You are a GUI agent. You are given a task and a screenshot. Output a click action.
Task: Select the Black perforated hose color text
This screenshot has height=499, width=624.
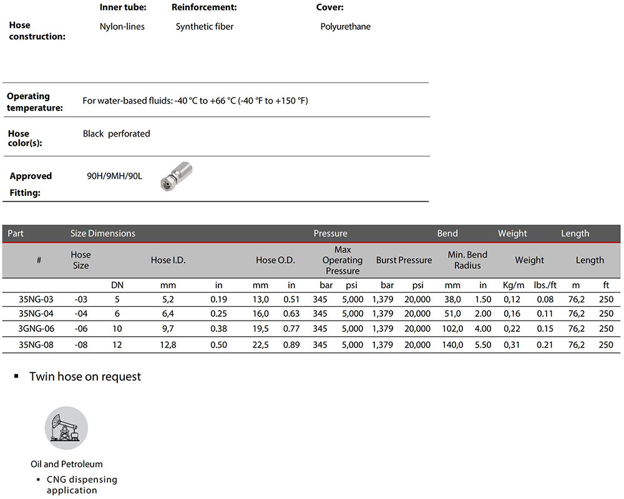click(116, 133)
